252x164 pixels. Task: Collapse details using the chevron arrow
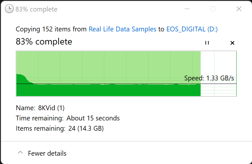click(x=20, y=153)
